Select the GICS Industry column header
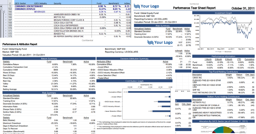The height and width of the screenshot is (134, 256). pyautogui.click(x=40, y=3)
